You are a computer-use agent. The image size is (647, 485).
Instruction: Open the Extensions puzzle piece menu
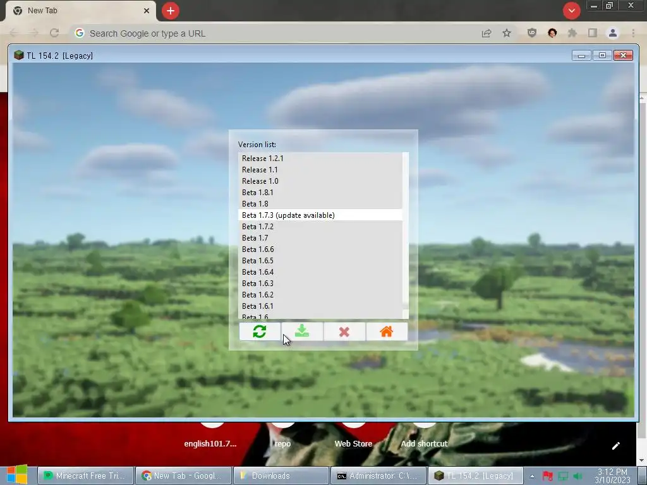(572, 33)
